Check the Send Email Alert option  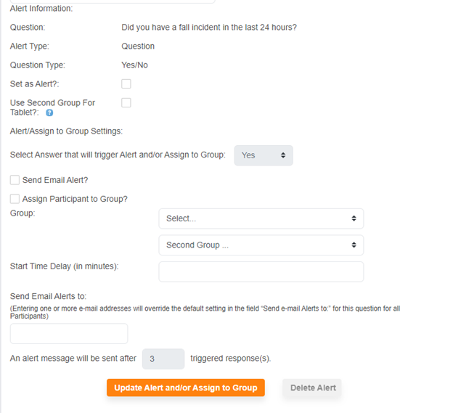[x=15, y=180]
